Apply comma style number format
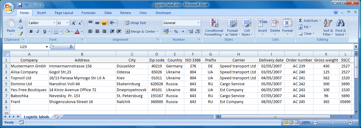 pyautogui.click(x=183, y=31)
